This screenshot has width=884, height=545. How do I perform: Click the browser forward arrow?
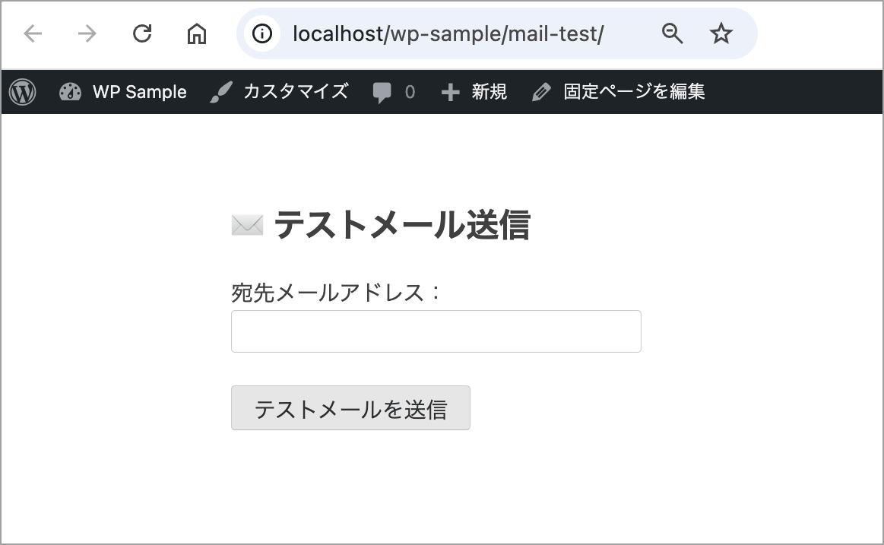(x=87, y=33)
